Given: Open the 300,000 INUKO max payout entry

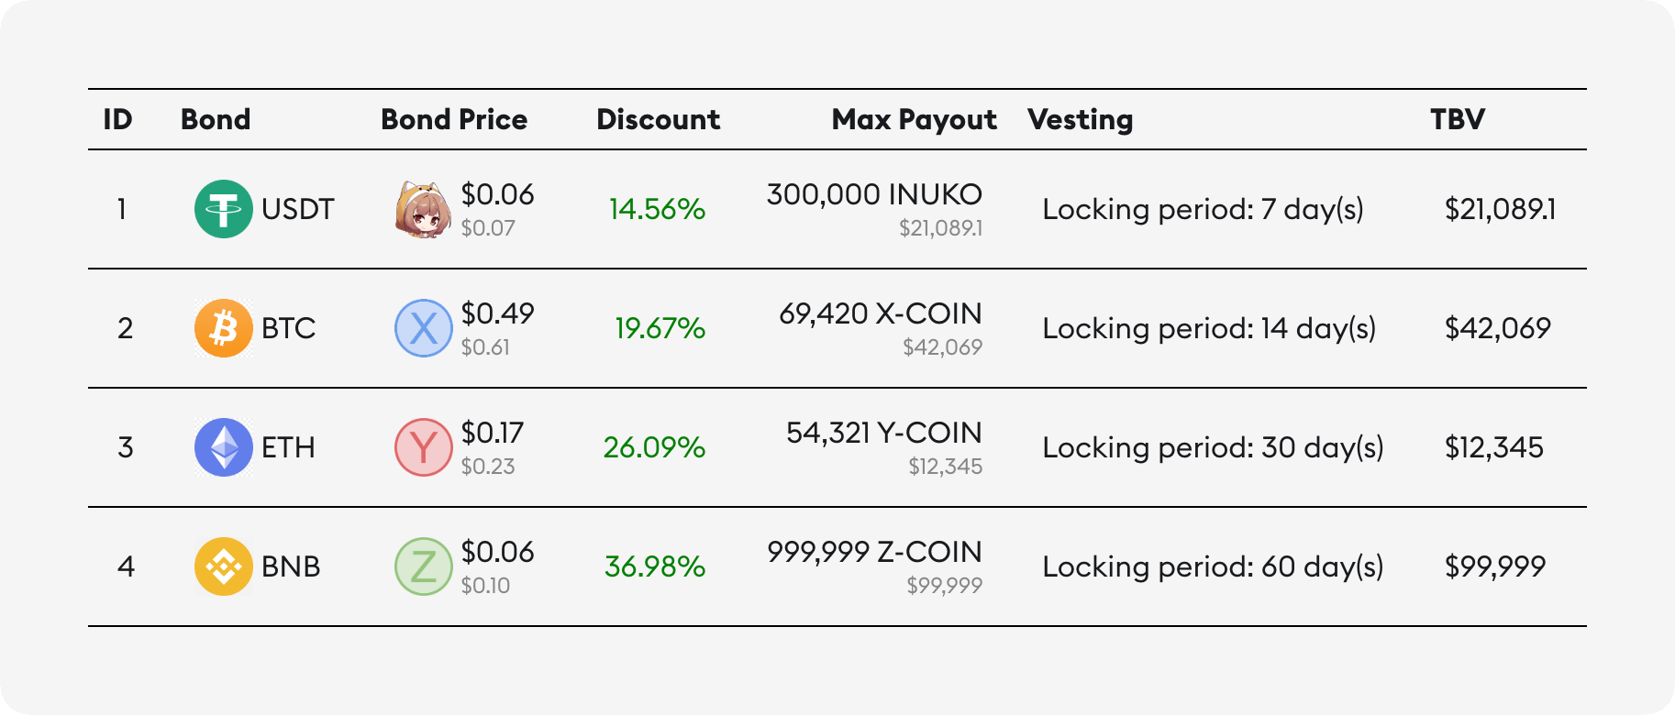Looking at the screenshot, I should point(874,194).
